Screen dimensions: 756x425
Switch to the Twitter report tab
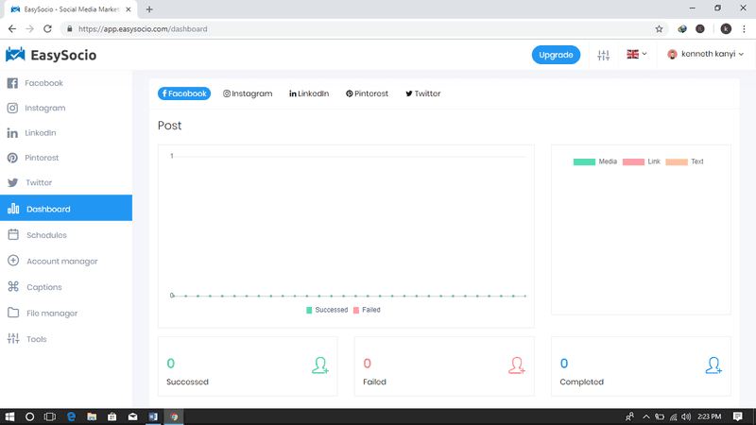point(422,93)
